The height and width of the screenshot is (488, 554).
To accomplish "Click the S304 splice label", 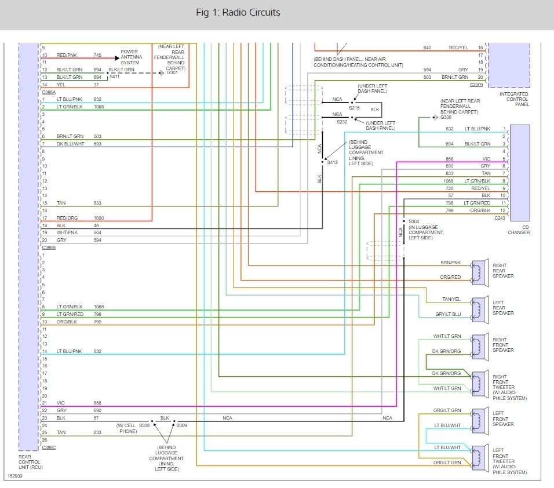I will [x=414, y=221].
